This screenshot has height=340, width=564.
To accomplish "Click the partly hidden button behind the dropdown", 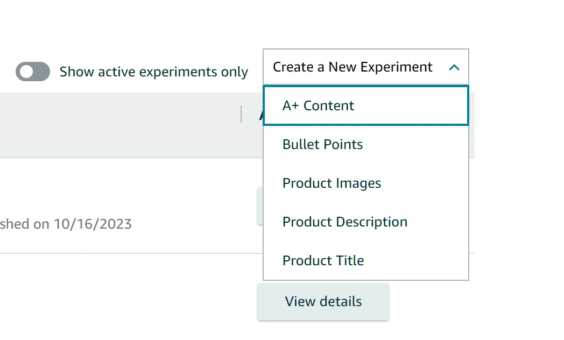I will 260,206.
